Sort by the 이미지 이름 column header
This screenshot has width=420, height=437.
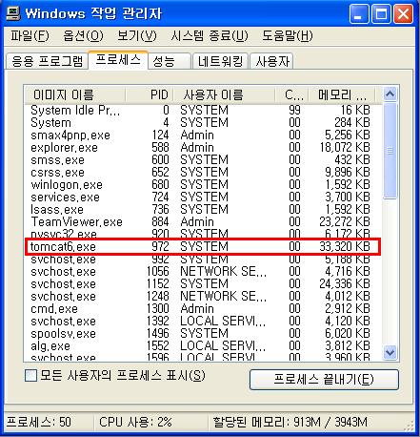pos(75,94)
